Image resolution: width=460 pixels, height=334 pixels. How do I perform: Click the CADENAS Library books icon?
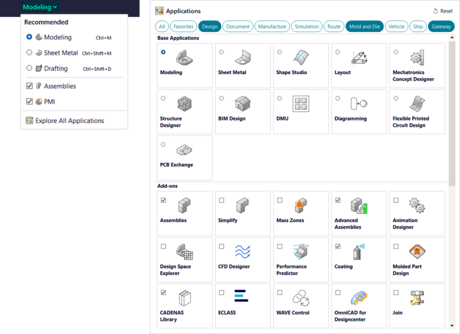coord(185,298)
